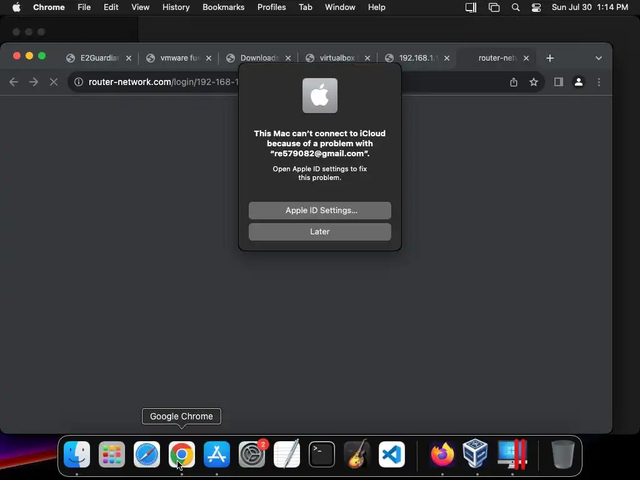The width and height of the screenshot is (640, 480).
Task: Select the router-network tab
Action: coord(497,58)
